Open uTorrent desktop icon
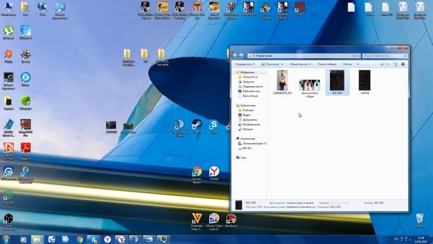Image resolution: width=433 pixels, height=244 pixels. click(x=9, y=33)
